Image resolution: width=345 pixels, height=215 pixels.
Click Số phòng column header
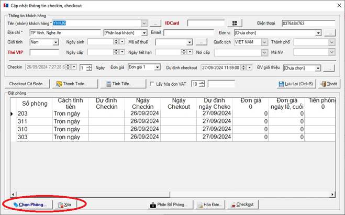pyautogui.click(x=35, y=104)
